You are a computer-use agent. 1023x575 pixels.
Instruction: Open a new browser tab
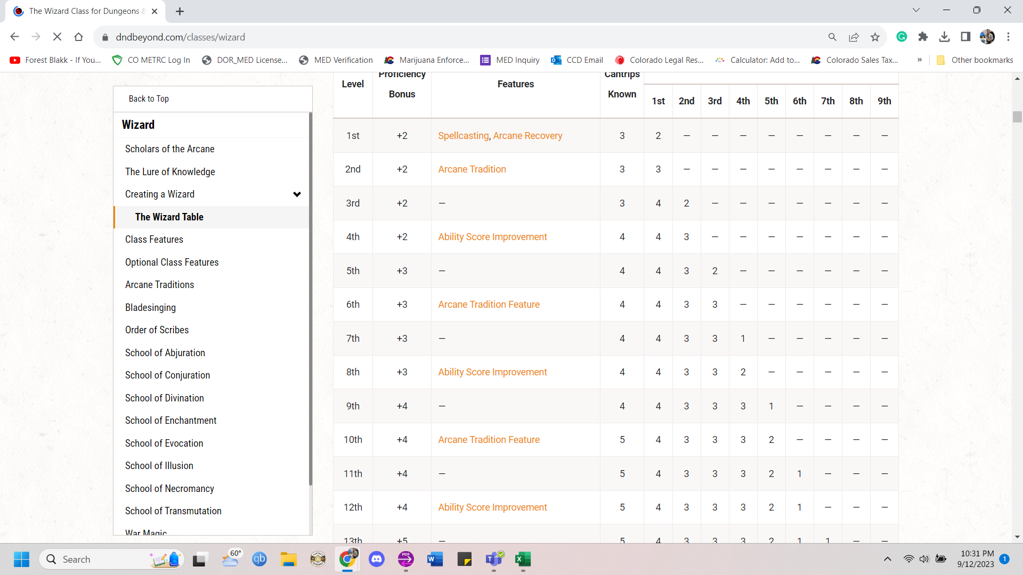(180, 11)
